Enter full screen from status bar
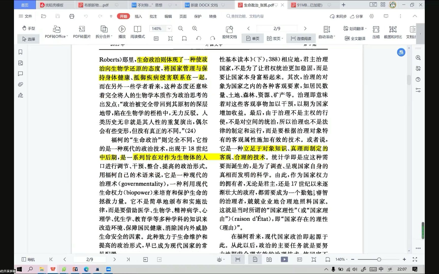The width and height of the screenshot is (439, 274). click(415, 259)
